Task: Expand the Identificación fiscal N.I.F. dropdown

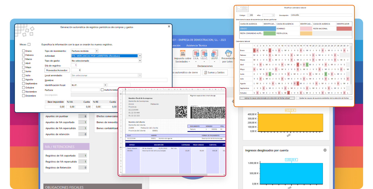Action: [105, 85]
